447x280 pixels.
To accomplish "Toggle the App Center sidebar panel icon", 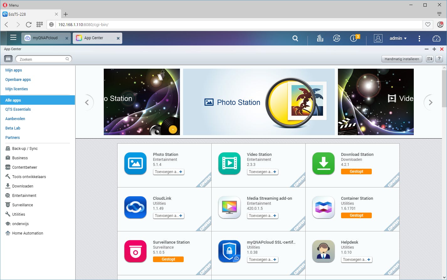I will tap(8, 59).
